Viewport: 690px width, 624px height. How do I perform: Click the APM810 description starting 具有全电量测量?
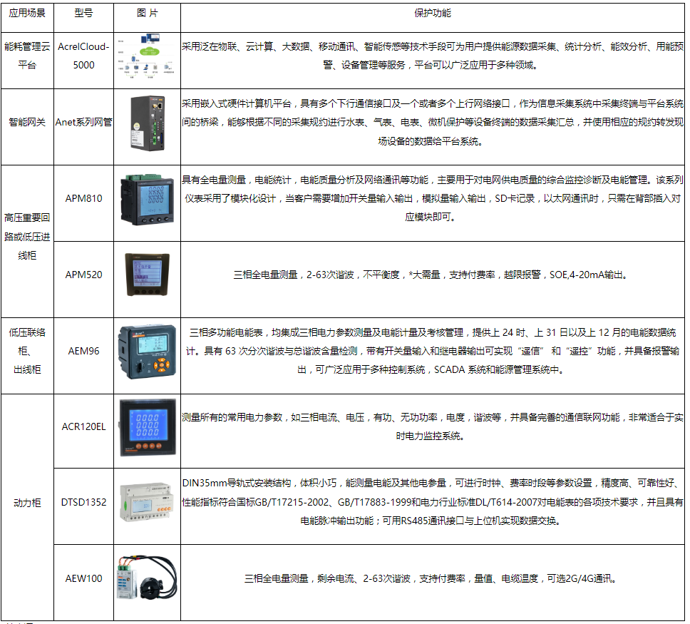pyautogui.click(x=433, y=198)
